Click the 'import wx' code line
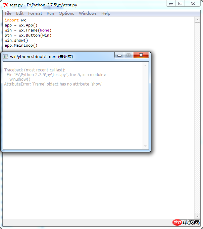The width and height of the screenshot is (203, 229). click(x=15, y=20)
